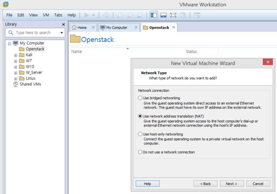The image size is (277, 194).
Task: Select the W_Server label in library
Action: pos(34,72)
